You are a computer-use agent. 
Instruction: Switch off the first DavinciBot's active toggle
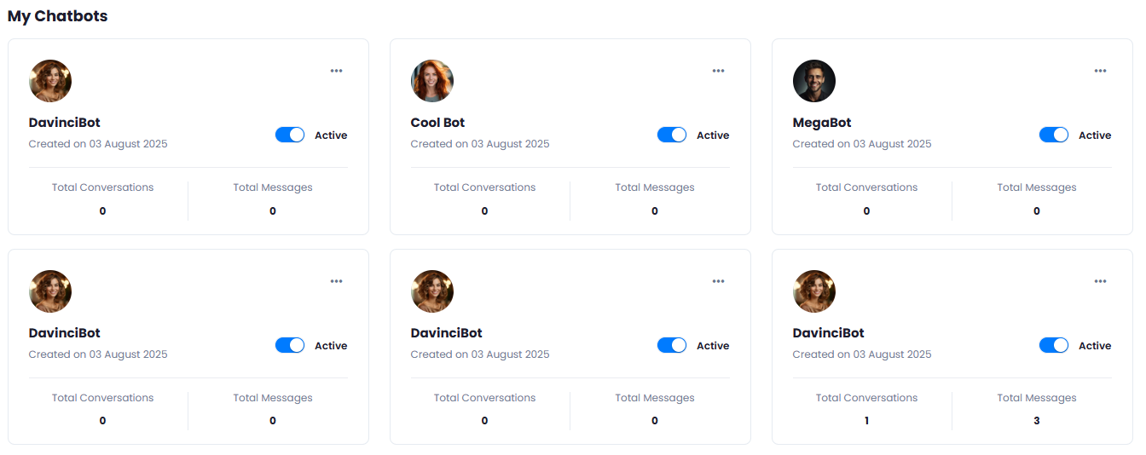click(x=290, y=135)
